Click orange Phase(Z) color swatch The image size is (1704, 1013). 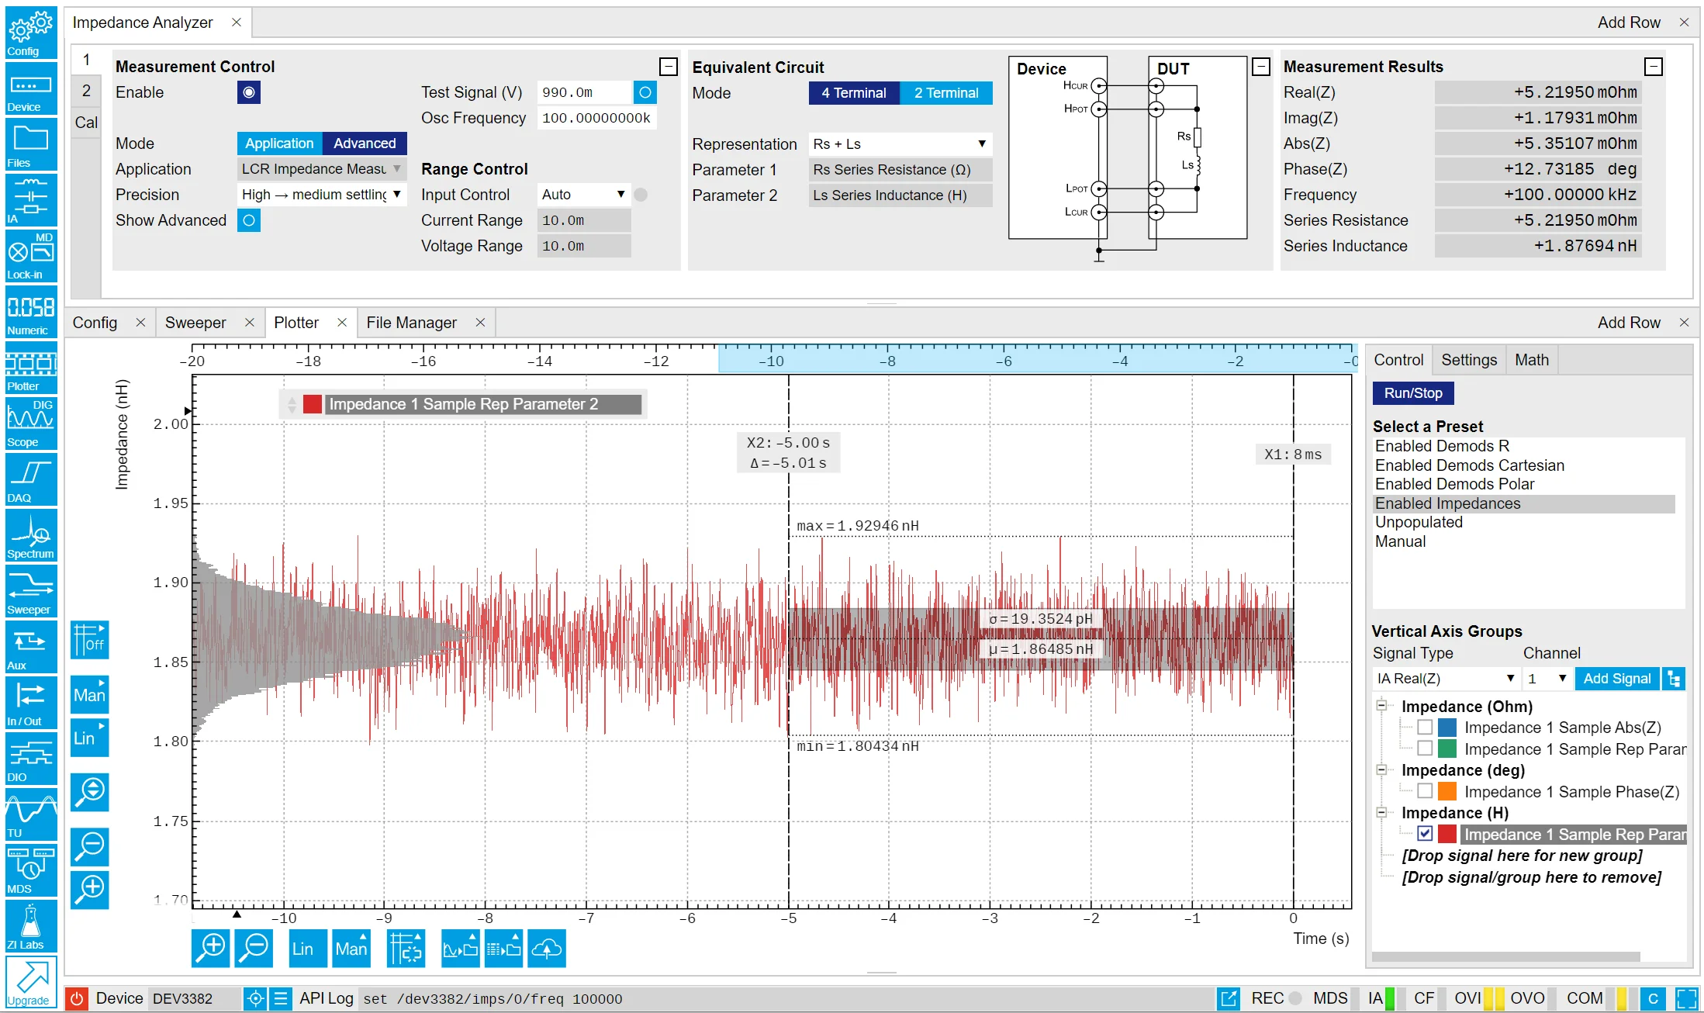coord(1446,791)
